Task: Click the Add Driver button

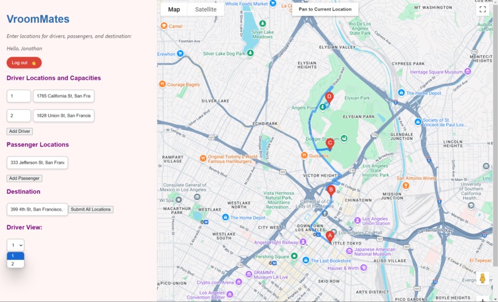Action: coord(20,131)
